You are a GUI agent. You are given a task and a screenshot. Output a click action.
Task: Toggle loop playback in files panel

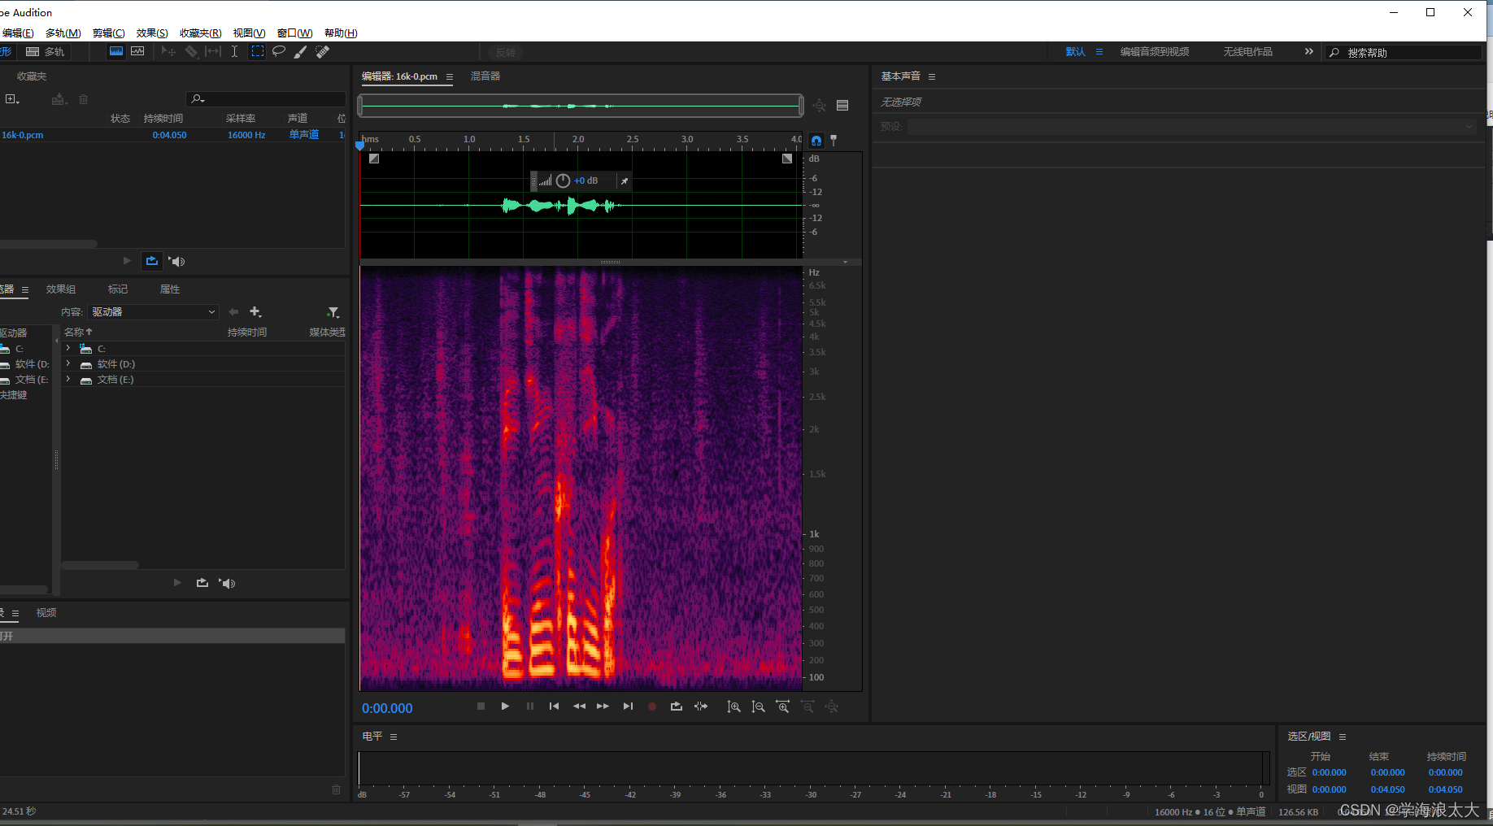(152, 261)
